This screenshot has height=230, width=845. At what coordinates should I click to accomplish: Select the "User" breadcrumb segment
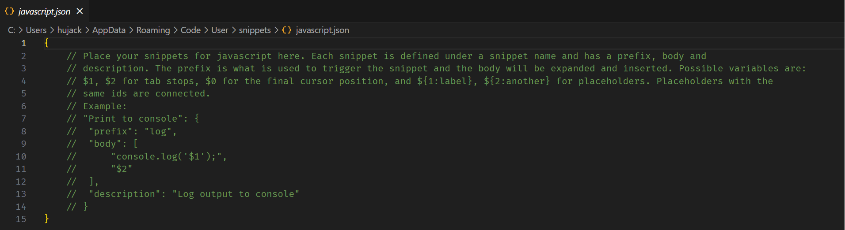(x=220, y=30)
